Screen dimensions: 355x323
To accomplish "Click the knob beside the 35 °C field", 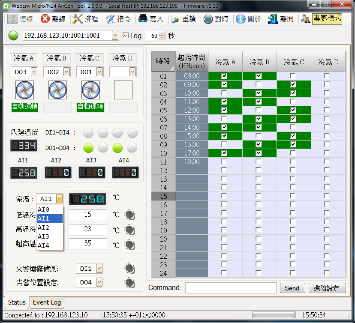I will point(130,245).
